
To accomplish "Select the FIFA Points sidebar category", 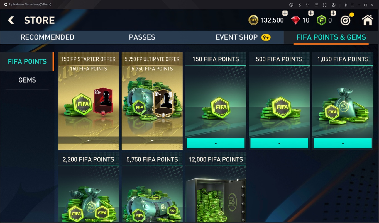I will coord(27,61).
